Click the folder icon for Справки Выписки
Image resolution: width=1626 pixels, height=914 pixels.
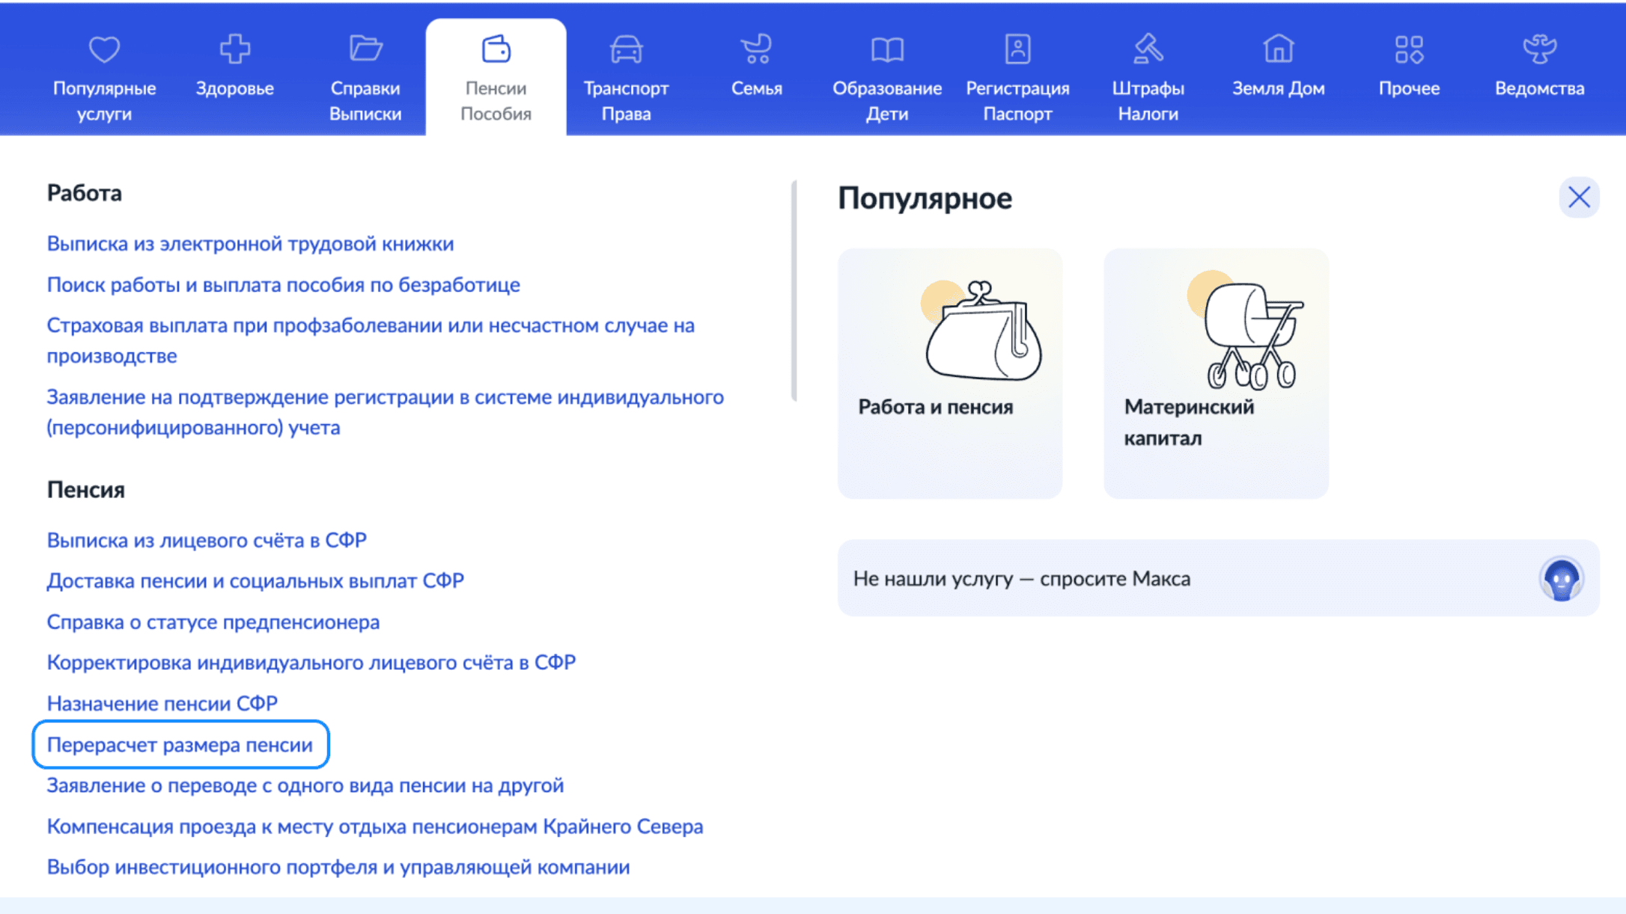pyautogui.click(x=365, y=49)
